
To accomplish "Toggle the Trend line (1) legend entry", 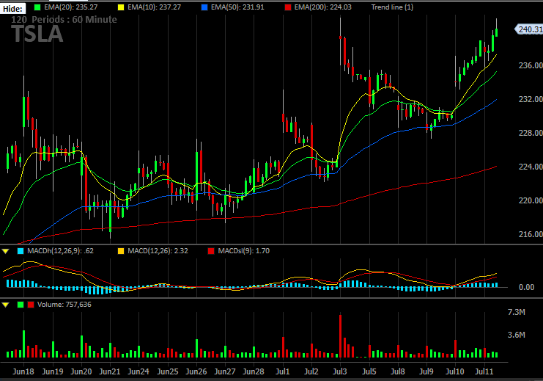I will tap(392, 7).
